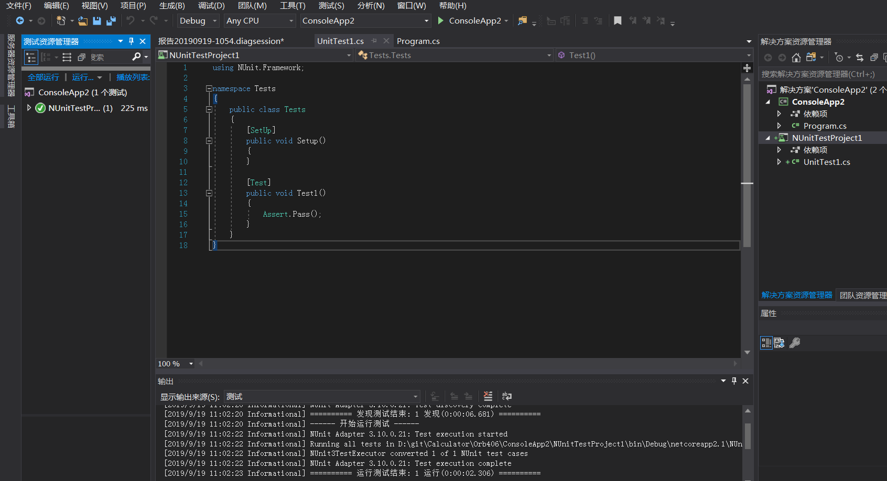Click the Output panel vertical scrollbar thumb
The height and width of the screenshot is (481, 887).
(x=748, y=437)
